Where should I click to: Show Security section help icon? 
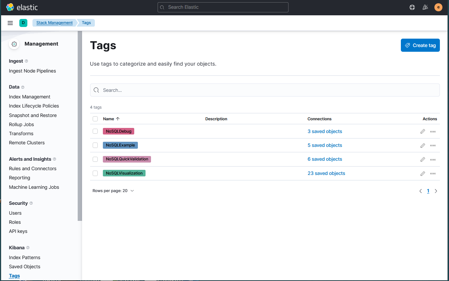31,203
